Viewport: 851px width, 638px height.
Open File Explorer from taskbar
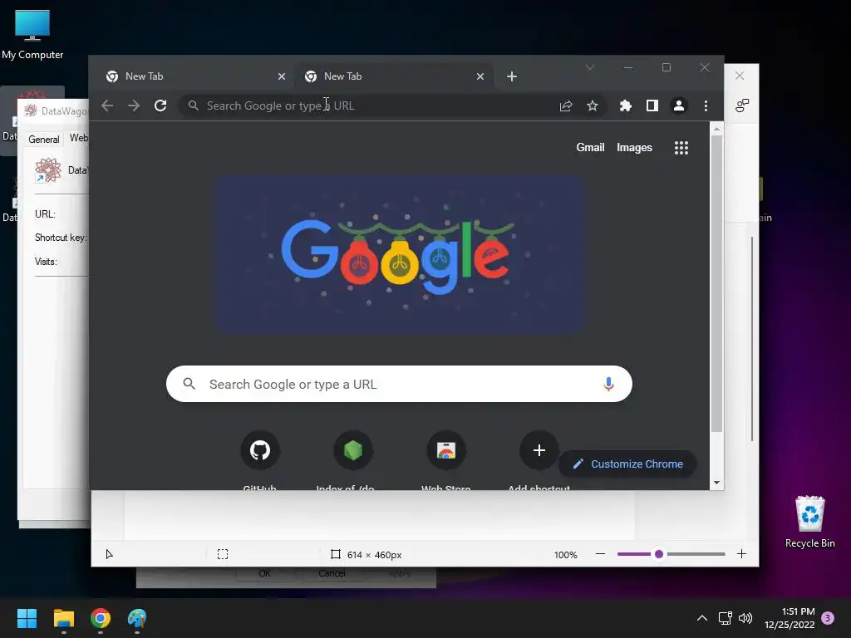[x=63, y=618]
